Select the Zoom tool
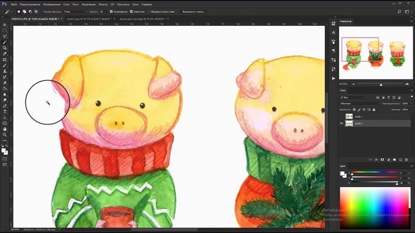 [x=5, y=135]
